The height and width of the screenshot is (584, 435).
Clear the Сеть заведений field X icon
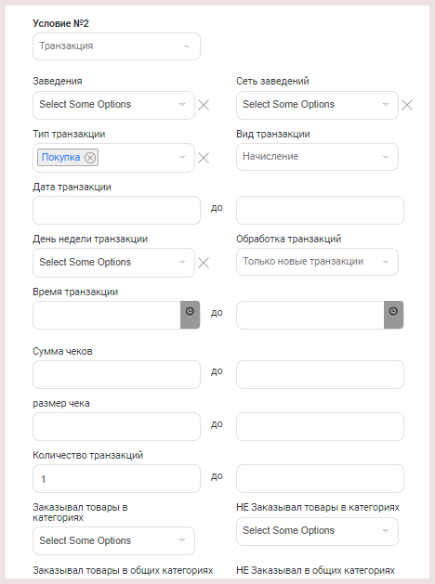[407, 105]
